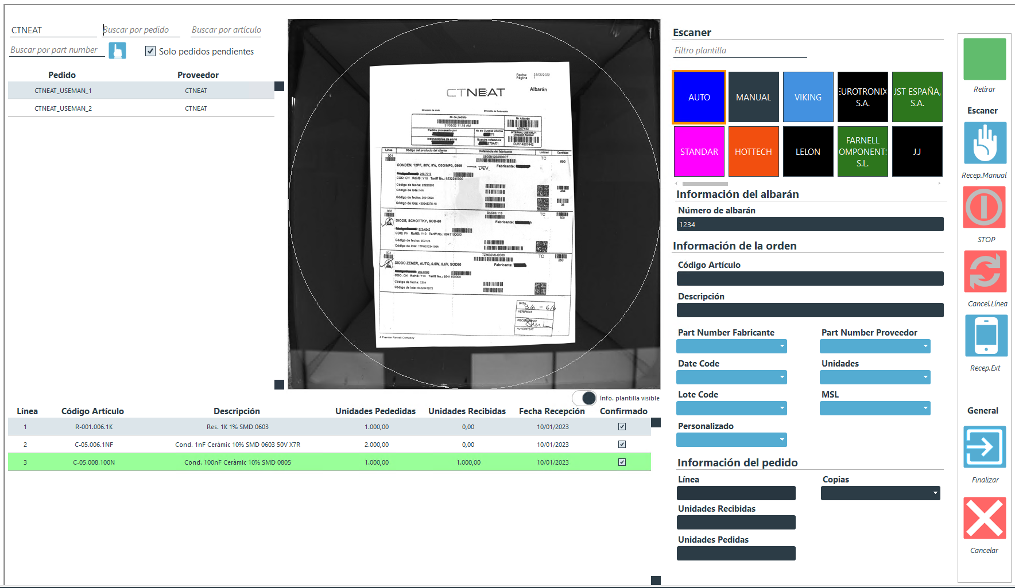Choose the VIKING template button
1015x588 pixels.
[808, 98]
